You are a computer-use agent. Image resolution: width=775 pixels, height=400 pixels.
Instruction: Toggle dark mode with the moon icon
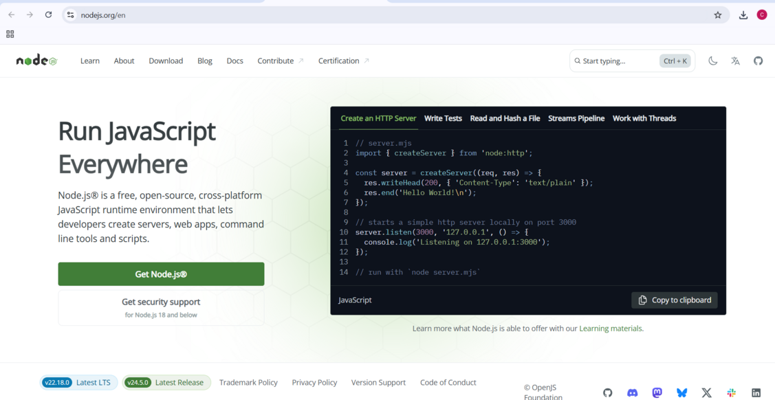tap(713, 60)
